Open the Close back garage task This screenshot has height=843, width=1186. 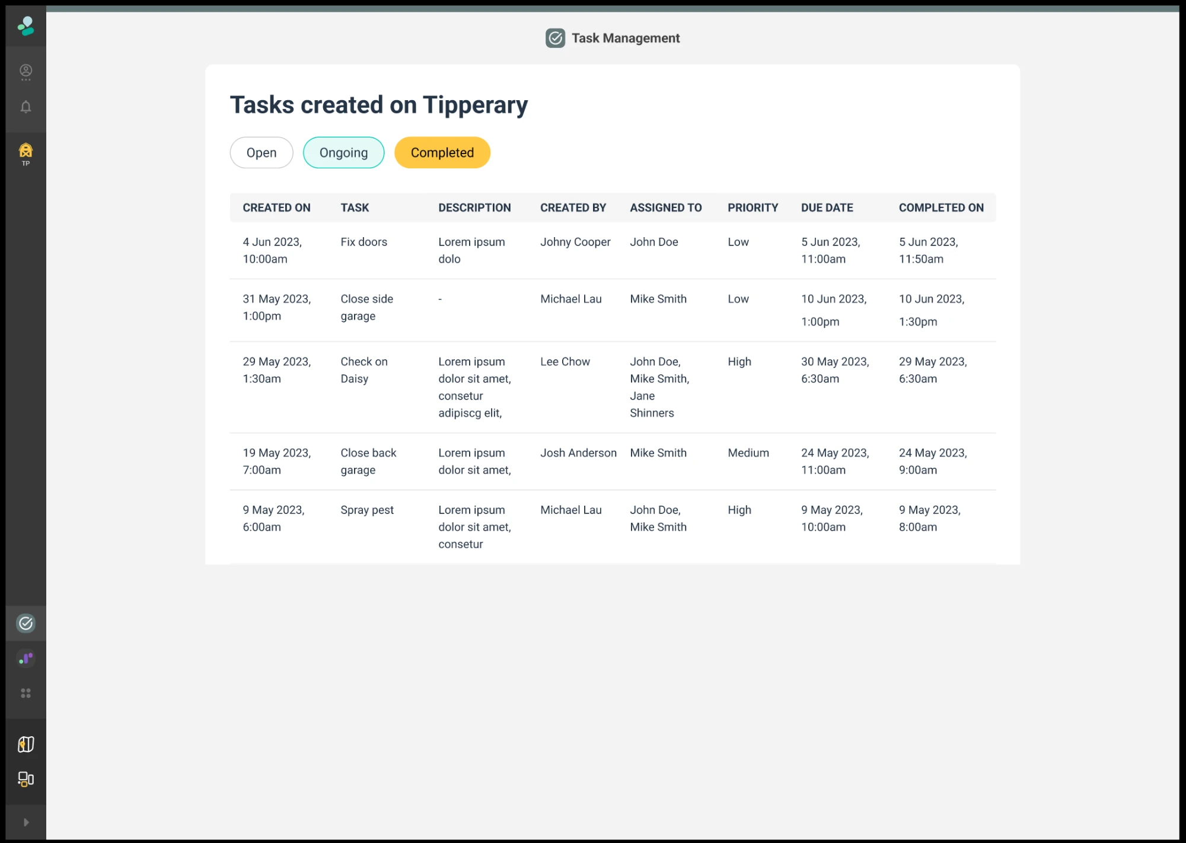pos(368,461)
